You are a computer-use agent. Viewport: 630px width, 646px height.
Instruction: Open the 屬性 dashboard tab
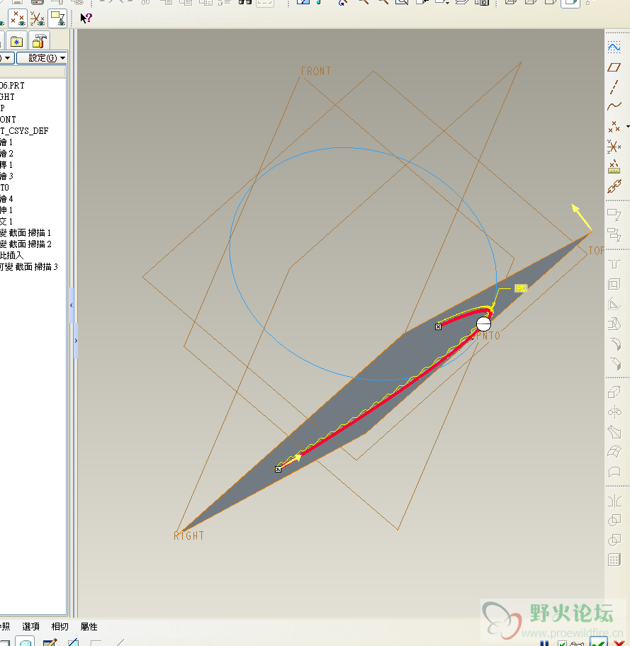pyautogui.click(x=89, y=627)
